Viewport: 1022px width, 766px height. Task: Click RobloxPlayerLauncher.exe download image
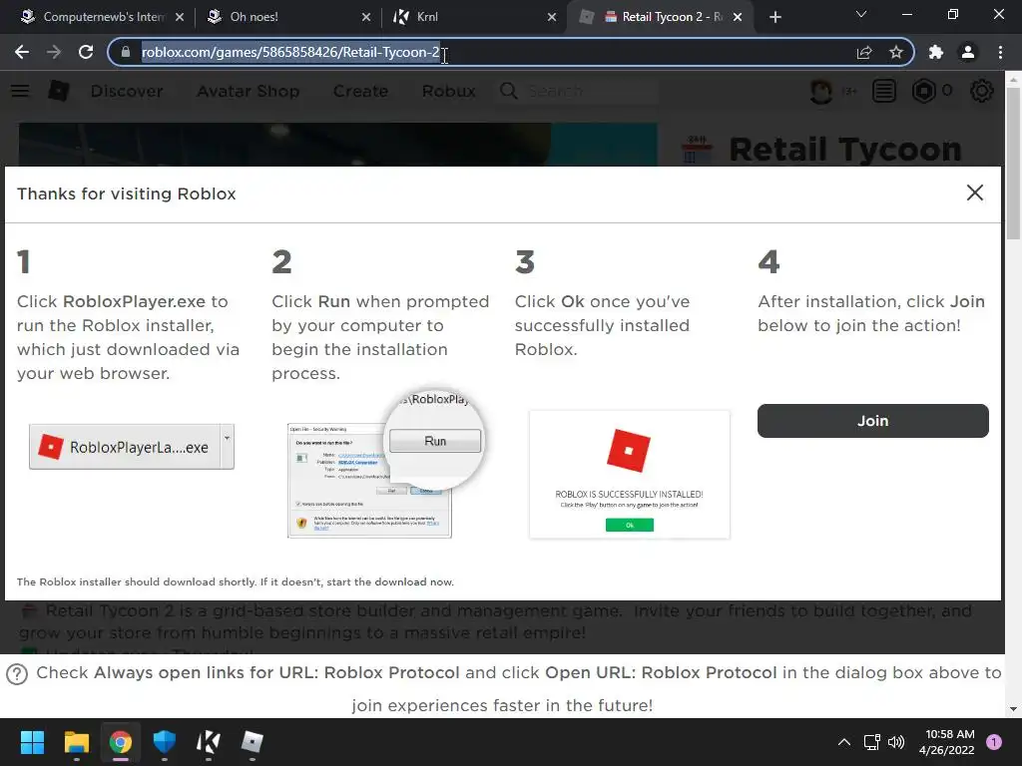pyautogui.click(x=132, y=447)
